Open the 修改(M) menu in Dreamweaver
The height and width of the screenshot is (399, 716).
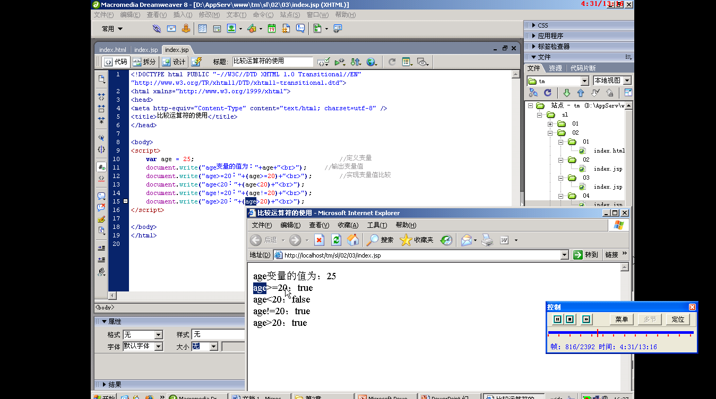[x=209, y=15]
